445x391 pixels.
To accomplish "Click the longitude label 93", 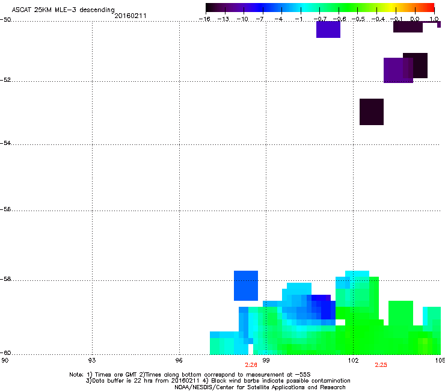I will (x=92, y=360).
